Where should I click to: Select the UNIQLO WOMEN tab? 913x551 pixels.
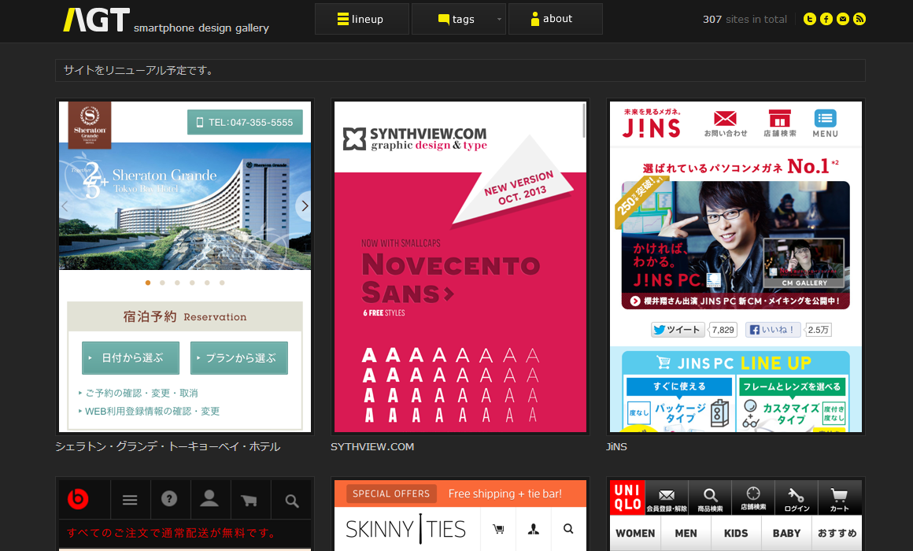(635, 533)
